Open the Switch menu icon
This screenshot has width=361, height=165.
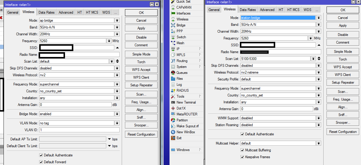click(x=173, y=37)
